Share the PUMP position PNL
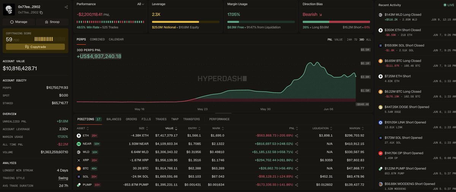This screenshot has width=456, height=192. click(296, 185)
